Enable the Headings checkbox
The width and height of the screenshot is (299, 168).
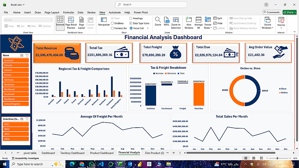click(x=131, y=18)
